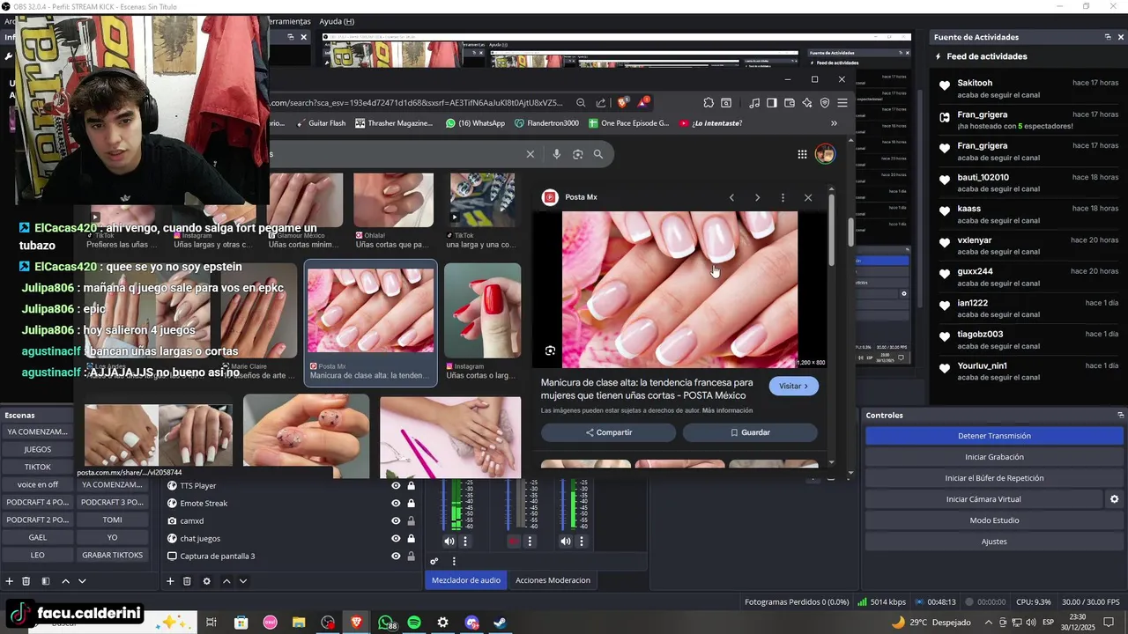Close the Posta Mx image preview panel
This screenshot has height=634, width=1128.
(808, 197)
